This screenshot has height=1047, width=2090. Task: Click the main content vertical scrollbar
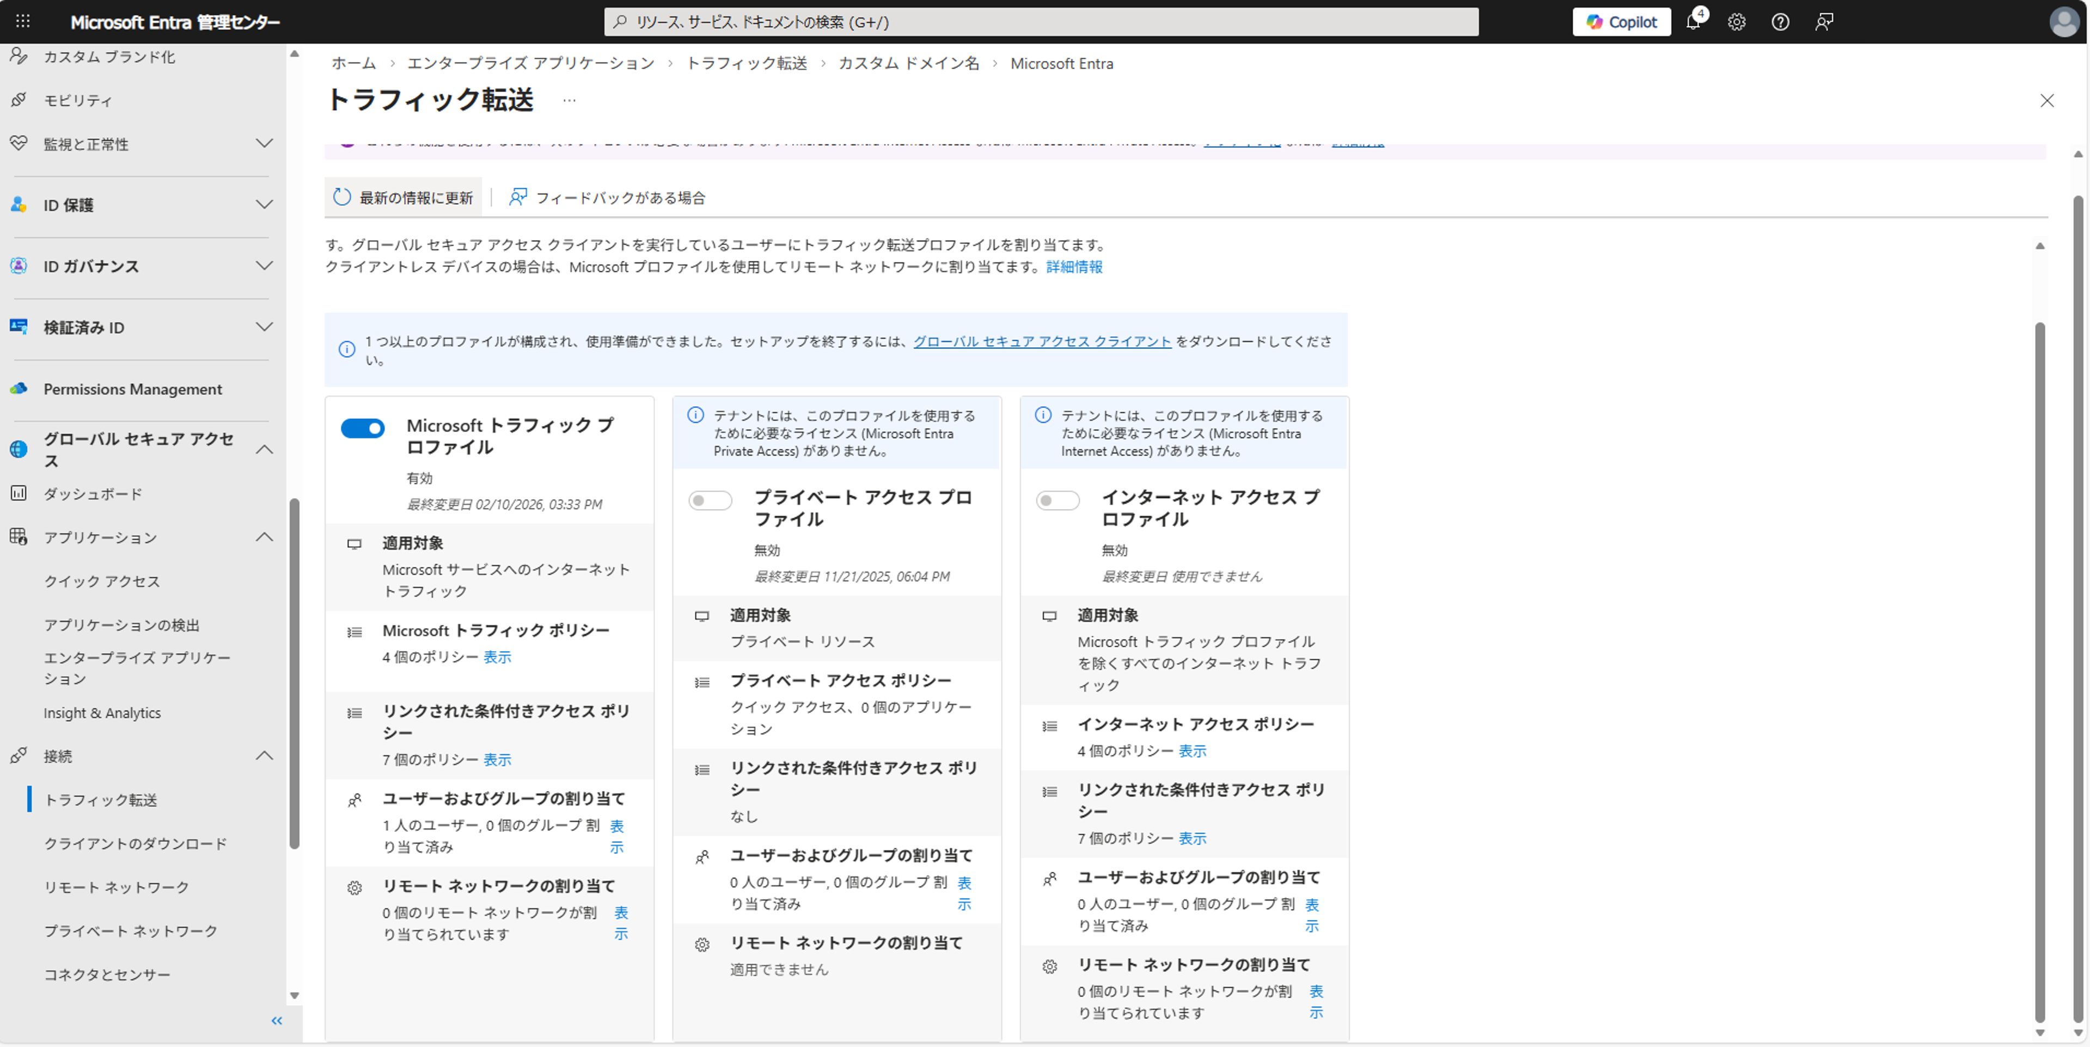pyautogui.click(x=2039, y=673)
